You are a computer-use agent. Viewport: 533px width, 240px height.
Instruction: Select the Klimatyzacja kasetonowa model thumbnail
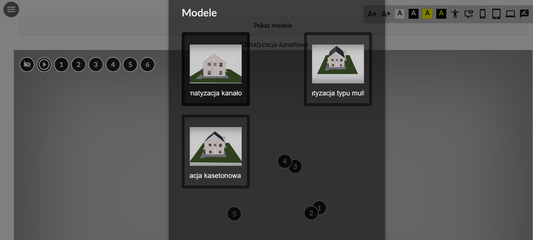(216, 151)
